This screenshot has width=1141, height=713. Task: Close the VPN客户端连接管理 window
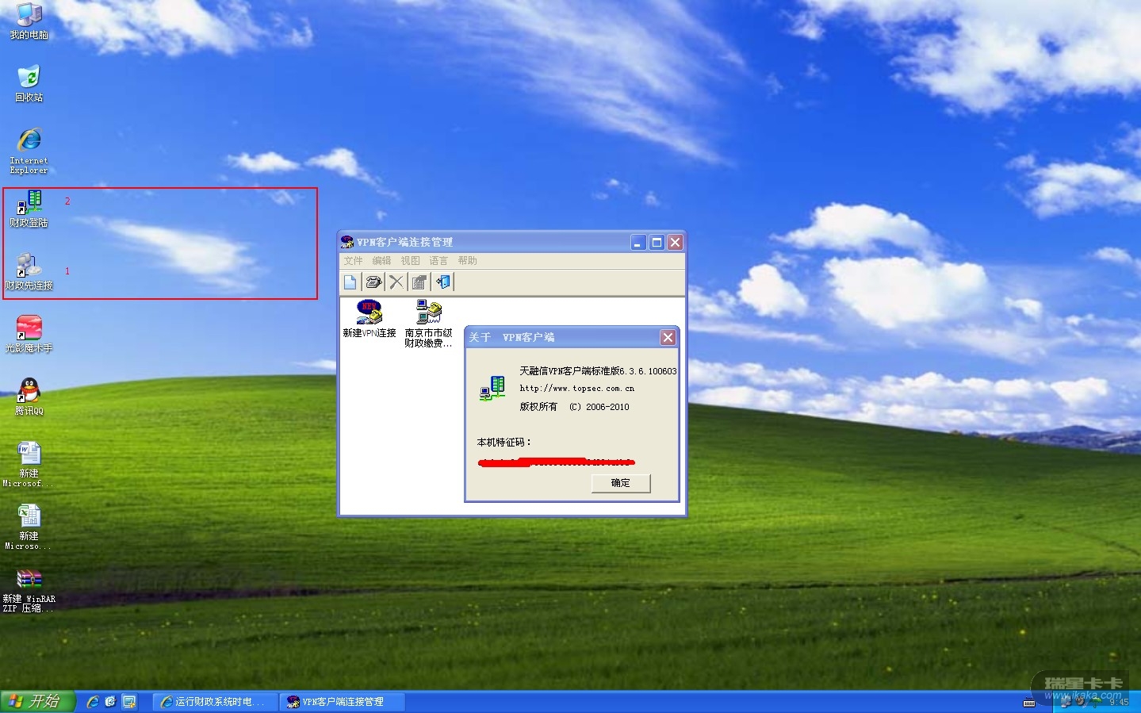tap(675, 243)
